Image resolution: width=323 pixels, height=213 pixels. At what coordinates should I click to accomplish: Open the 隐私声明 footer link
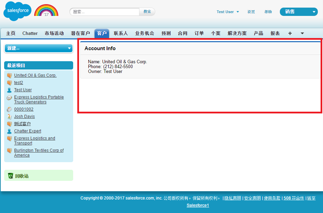pos(233,198)
